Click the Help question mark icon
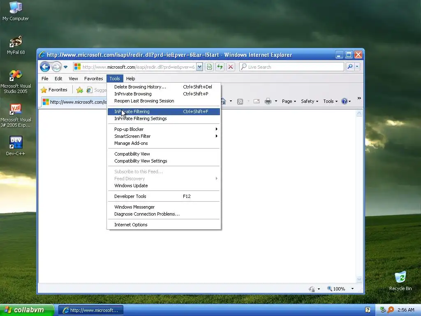The height and width of the screenshot is (316, 421). 345,101
